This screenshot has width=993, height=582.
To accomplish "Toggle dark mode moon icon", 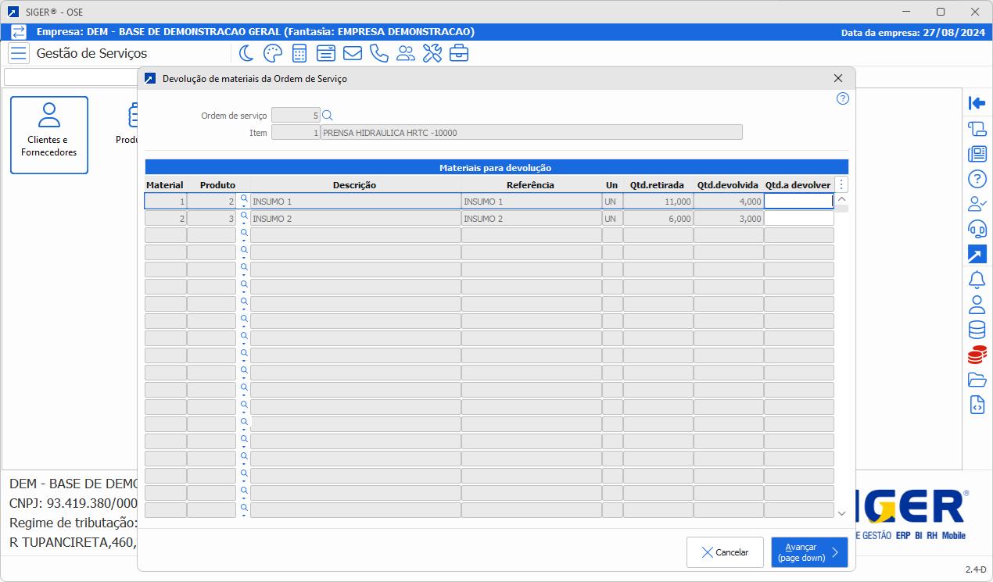I will (x=246, y=53).
